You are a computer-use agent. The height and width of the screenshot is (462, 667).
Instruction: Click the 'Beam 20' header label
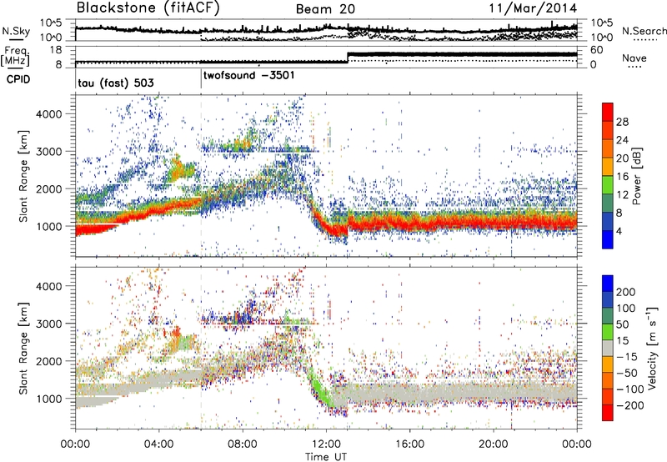pos(325,9)
